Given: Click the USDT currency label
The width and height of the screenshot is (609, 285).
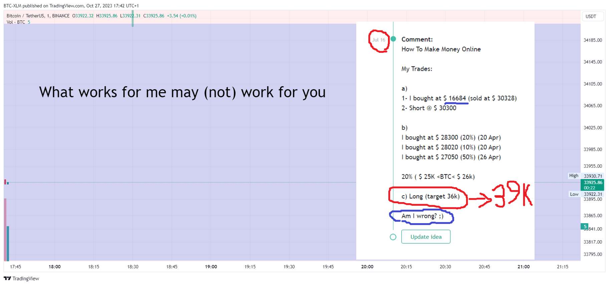Looking at the screenshot, I should (591, 16).
